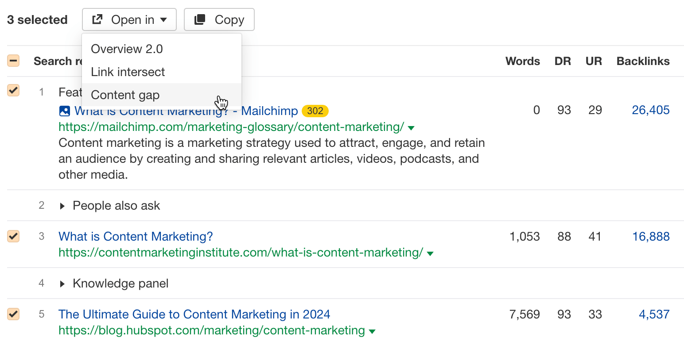Select Content gap from the menu
684x345 pixels.
[125, 95]
